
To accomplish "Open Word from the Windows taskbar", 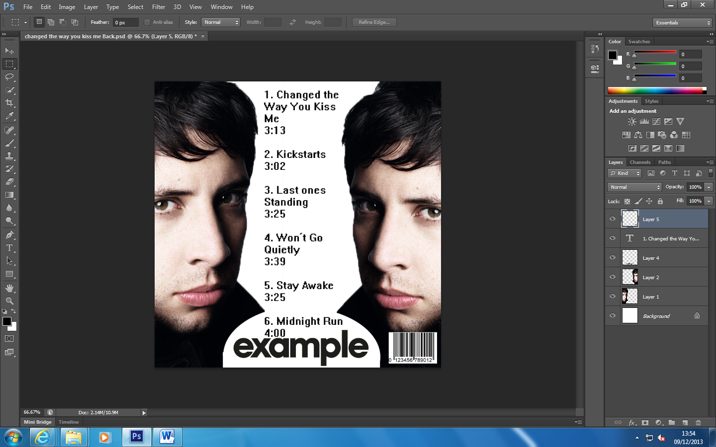I will click(168, 437).
